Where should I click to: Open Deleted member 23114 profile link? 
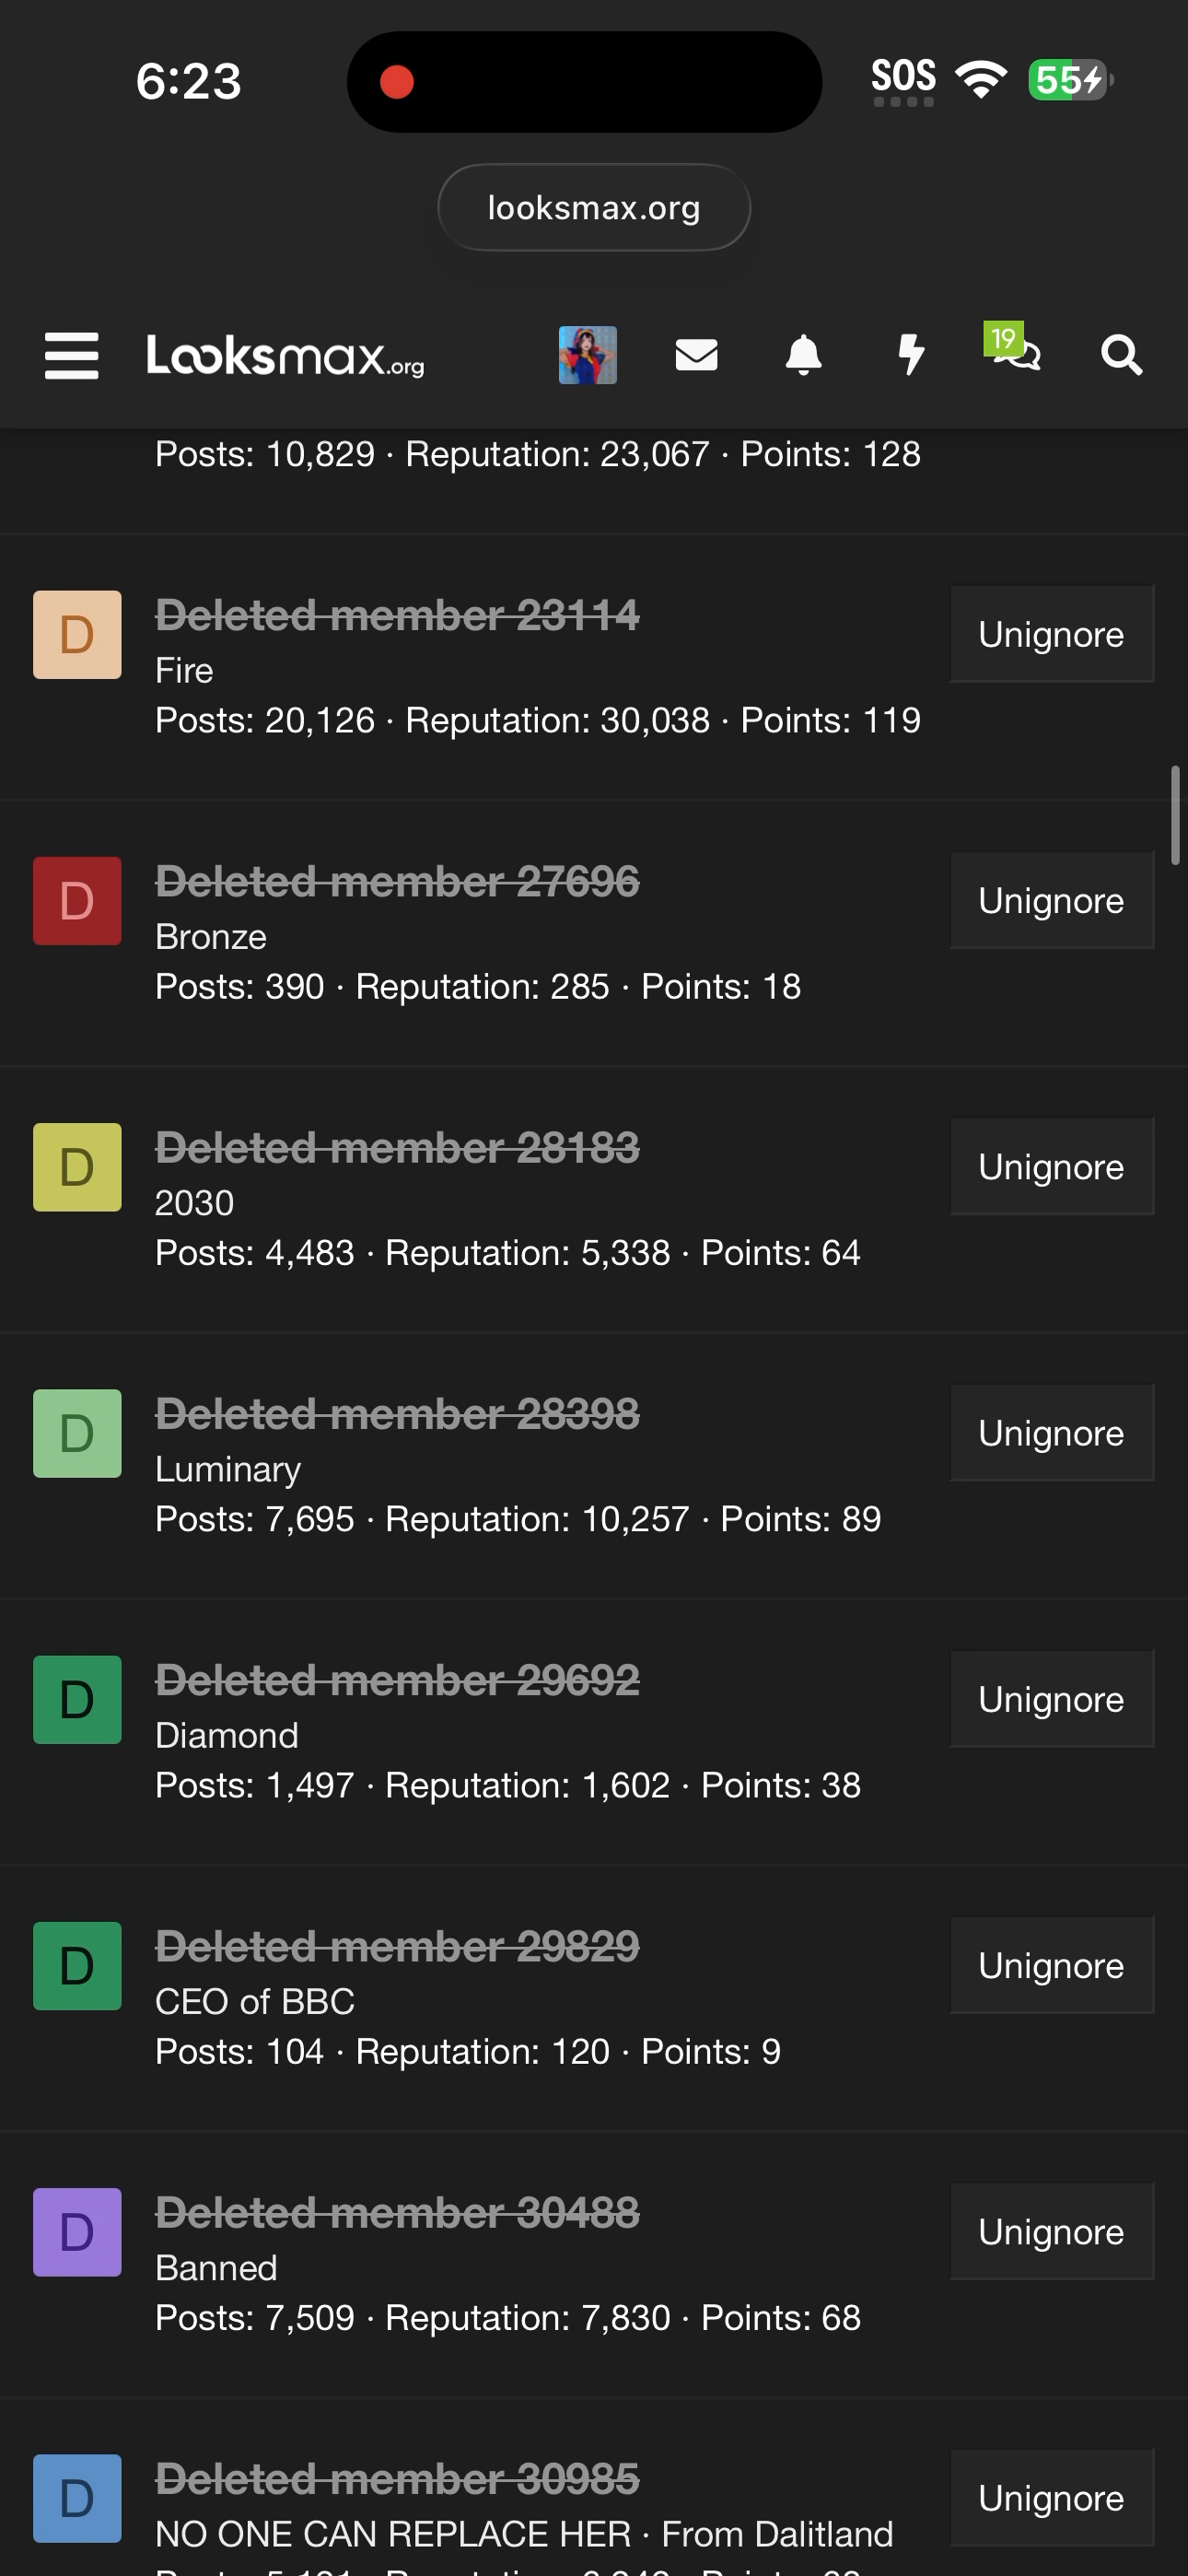397,615
